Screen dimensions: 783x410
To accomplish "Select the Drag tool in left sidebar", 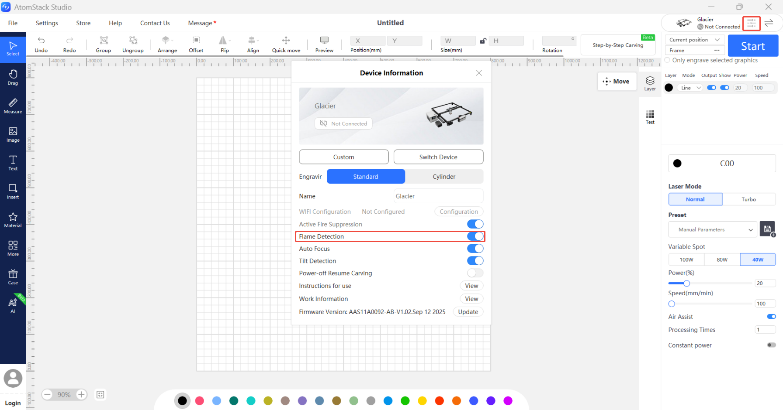I will [x=13, y=77].
